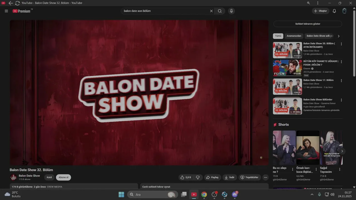Go back with browser back arrow
The width and height of the screenshot is (356, 200).
pyautogui.click(x=11, y=3)
